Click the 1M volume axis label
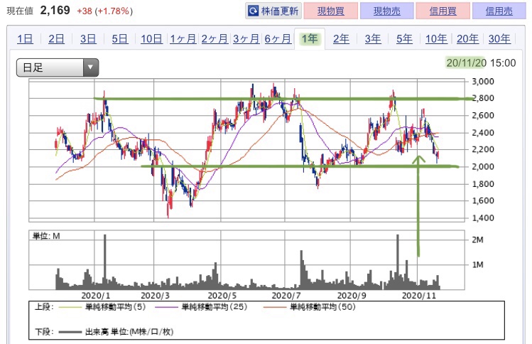 click(x=478, y=264)
